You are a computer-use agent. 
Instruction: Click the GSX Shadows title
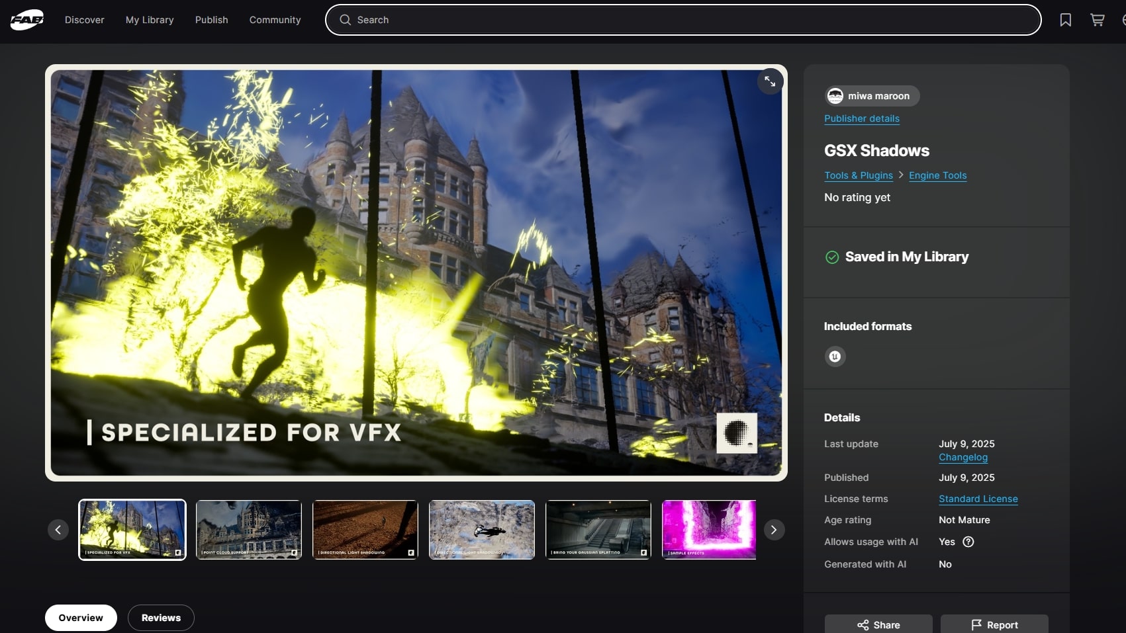click(x=876, y=151)
